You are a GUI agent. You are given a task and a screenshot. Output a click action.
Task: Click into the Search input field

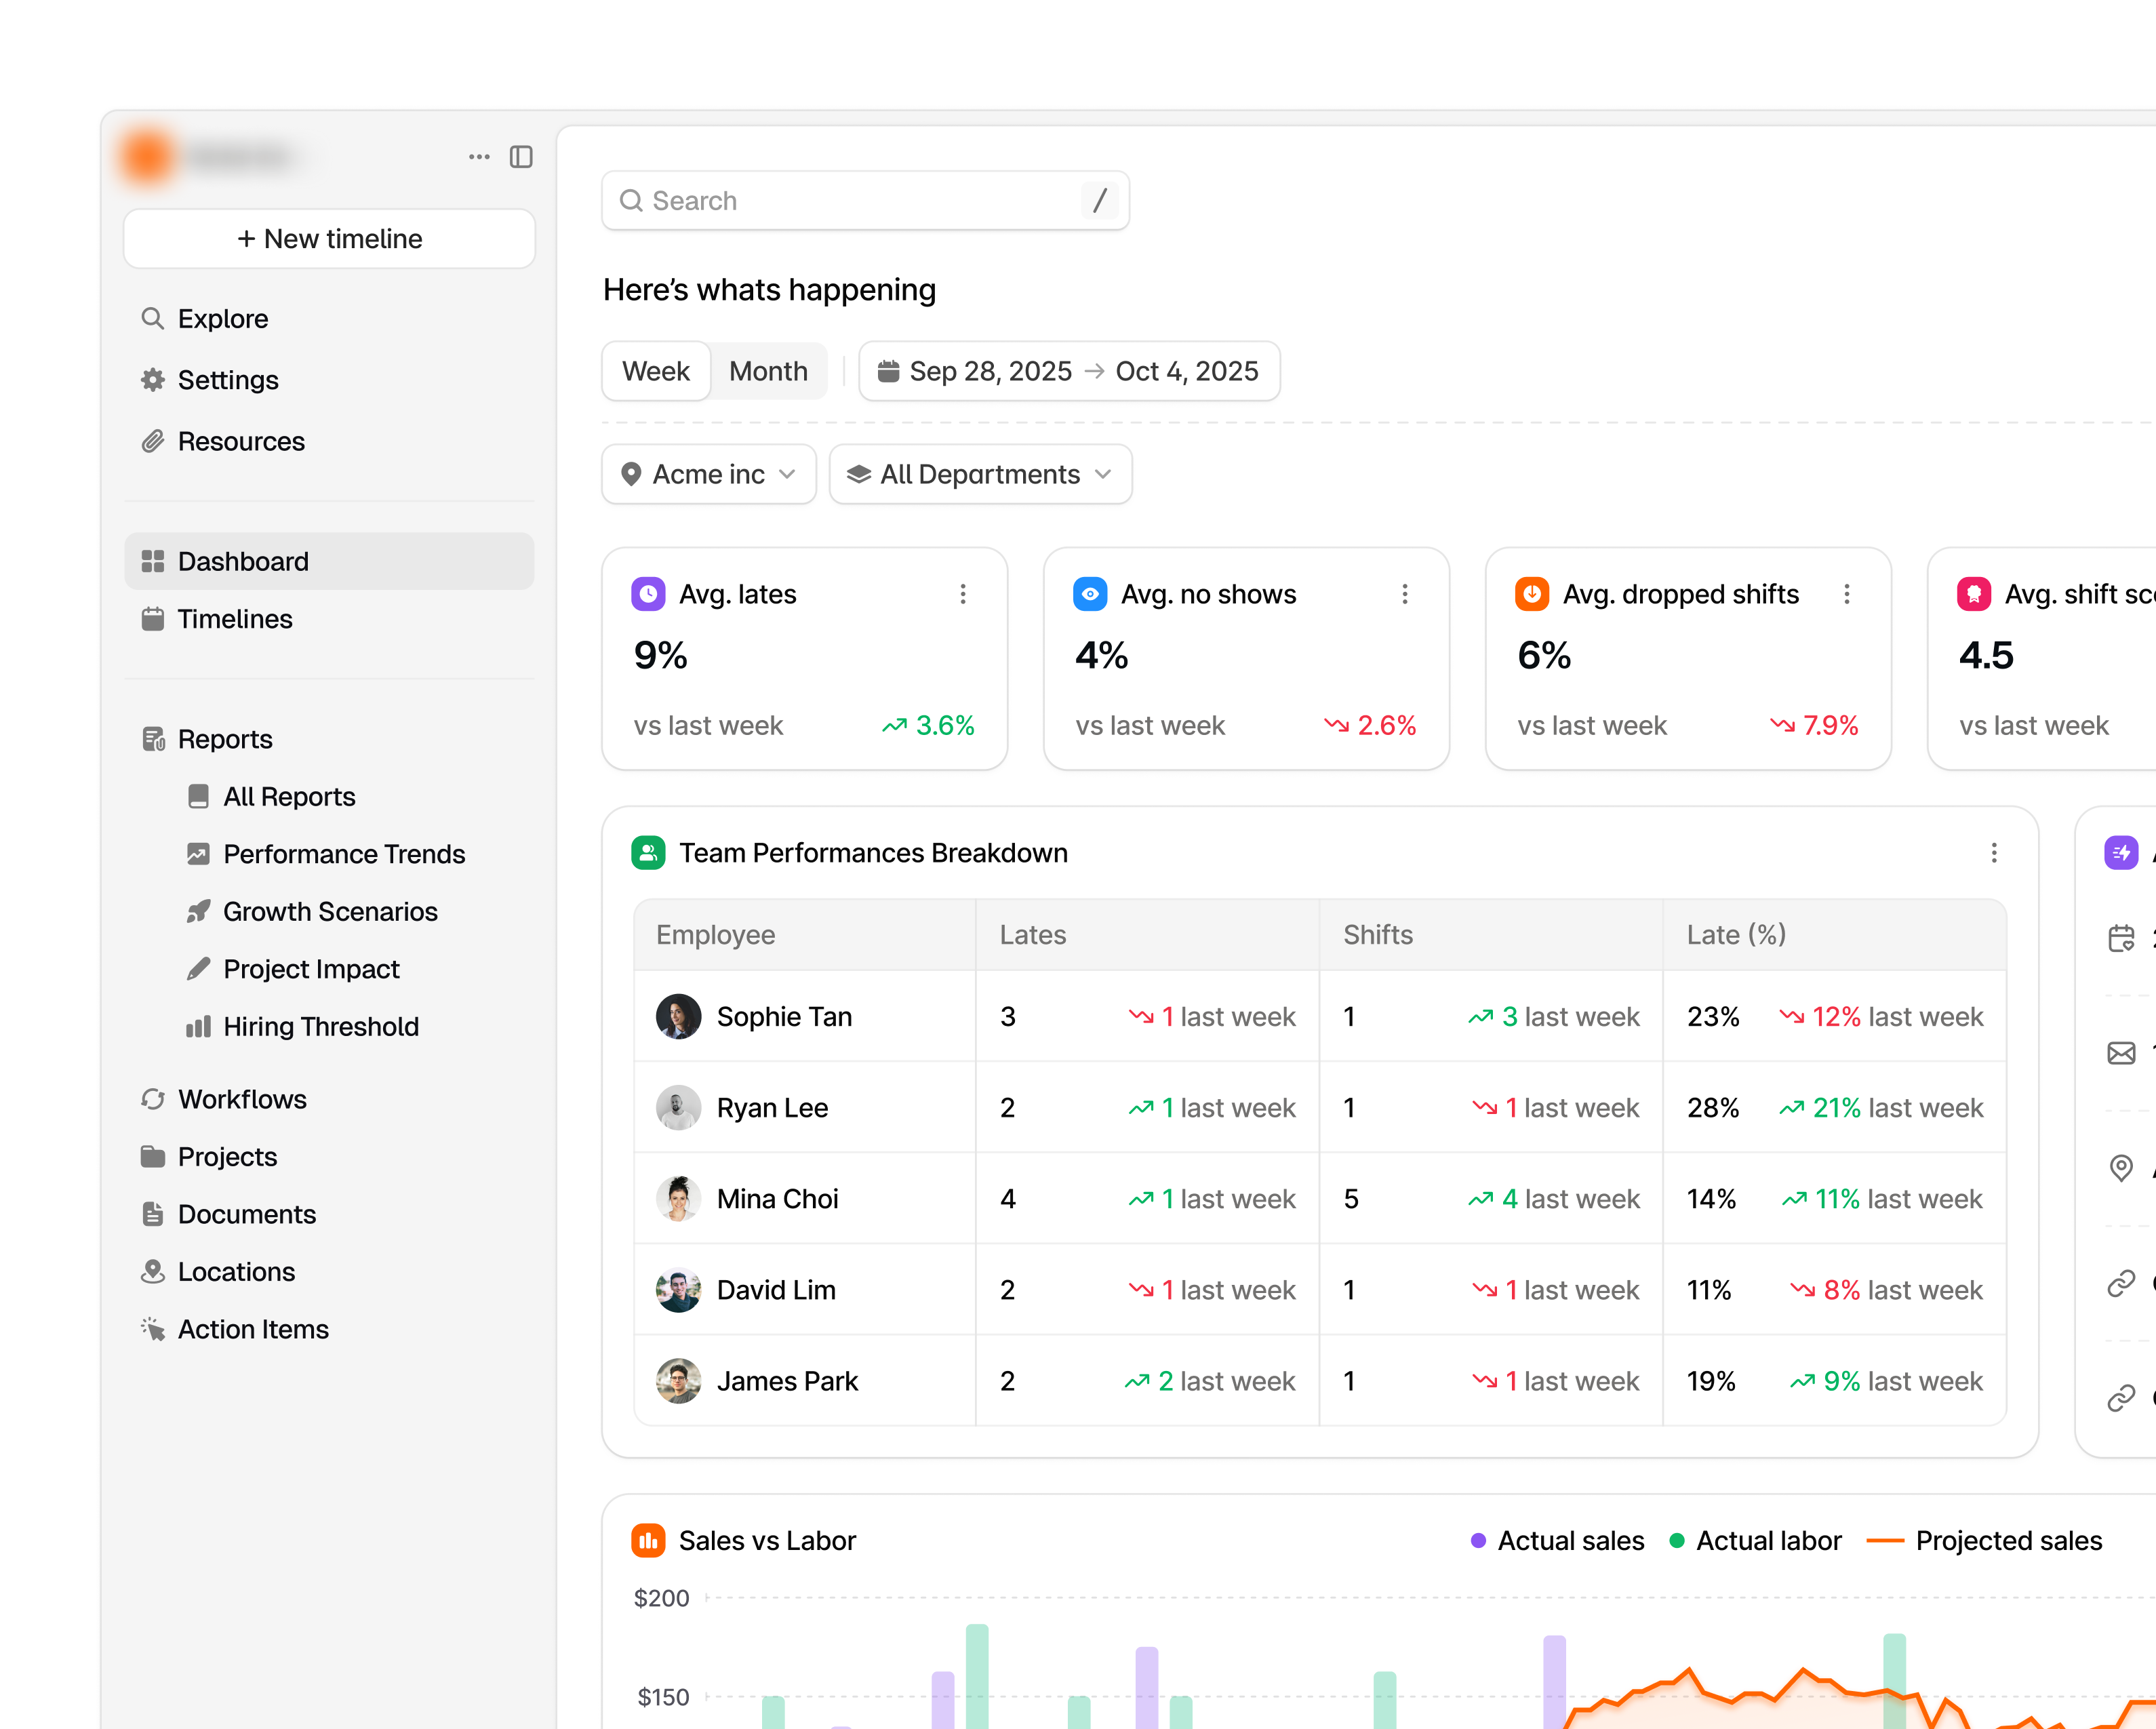(860, 201)
